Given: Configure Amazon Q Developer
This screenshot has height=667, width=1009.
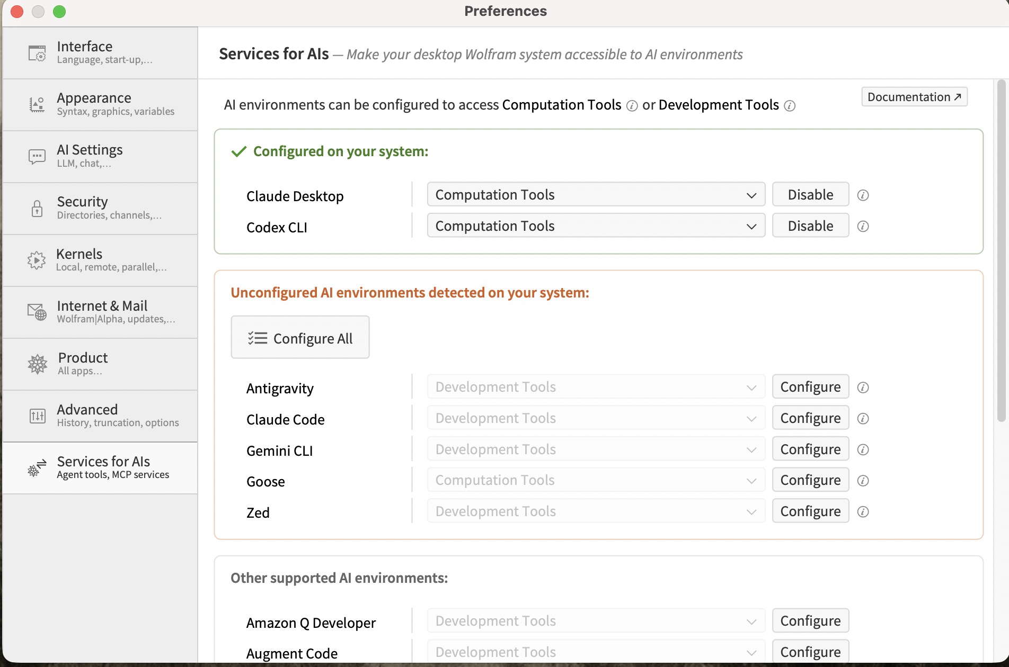Looking at the screenshot, I should [810, 620].
